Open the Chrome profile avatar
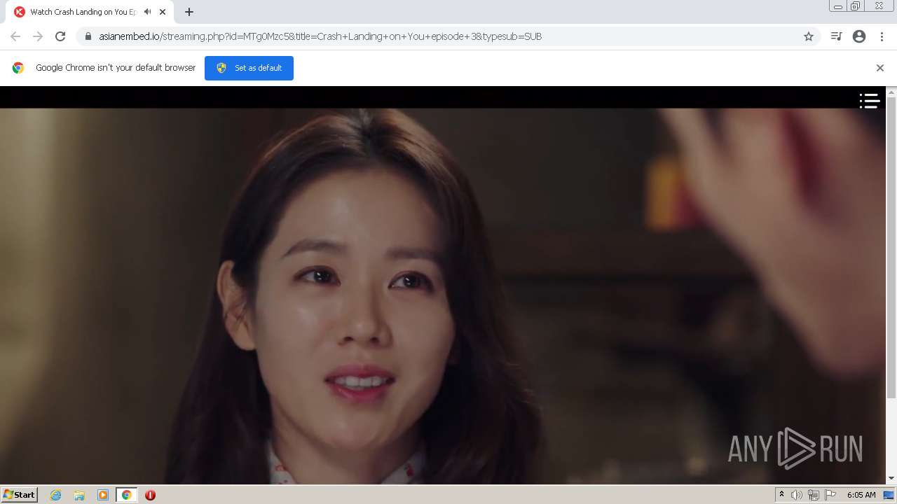 coord(859,36)
